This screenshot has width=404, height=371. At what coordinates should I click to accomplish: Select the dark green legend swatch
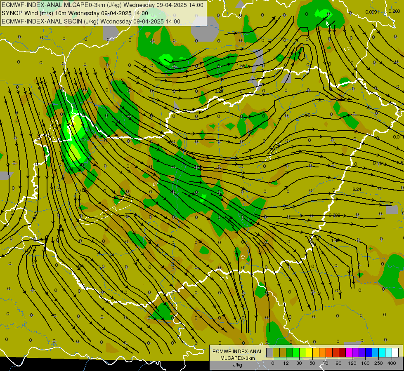[290, 352]
